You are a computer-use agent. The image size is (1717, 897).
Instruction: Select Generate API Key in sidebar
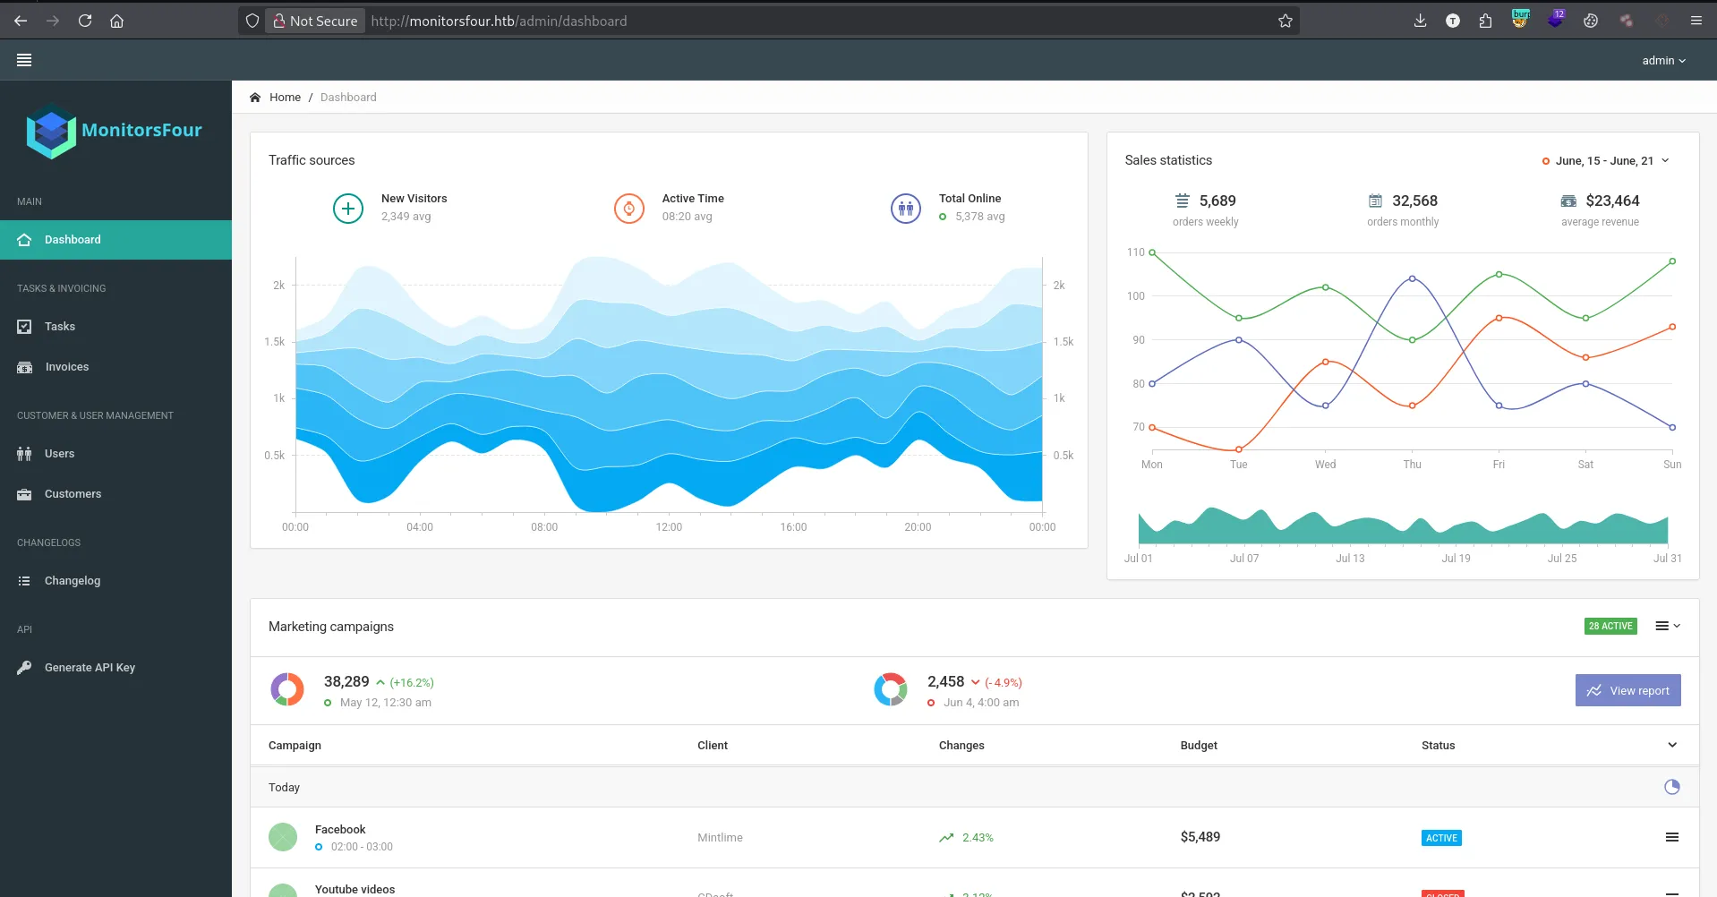[90, 668]
